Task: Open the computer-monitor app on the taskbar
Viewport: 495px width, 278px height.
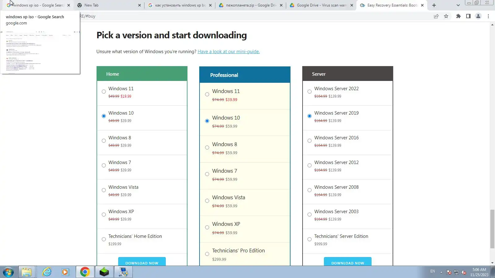Action: pyautogui.click(x=123, y=272)
